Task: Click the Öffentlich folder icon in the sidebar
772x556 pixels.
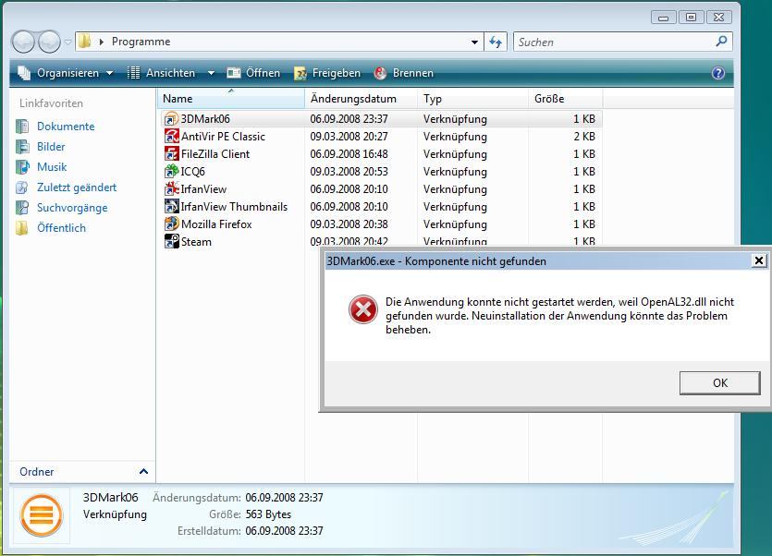Action: click(22, 228)
